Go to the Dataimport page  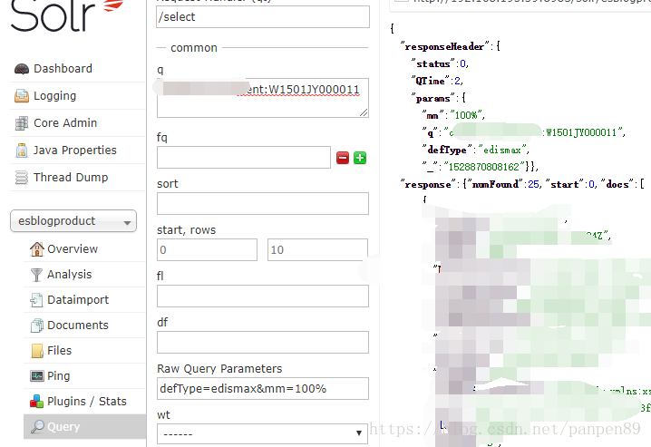(78, 299)
